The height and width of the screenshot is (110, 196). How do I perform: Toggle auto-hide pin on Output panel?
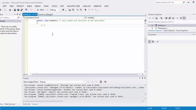(x=142, y=78)
